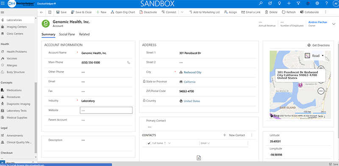339x166 pixels.
Task: Click the purple map location pin
Action: coord(300,85)
